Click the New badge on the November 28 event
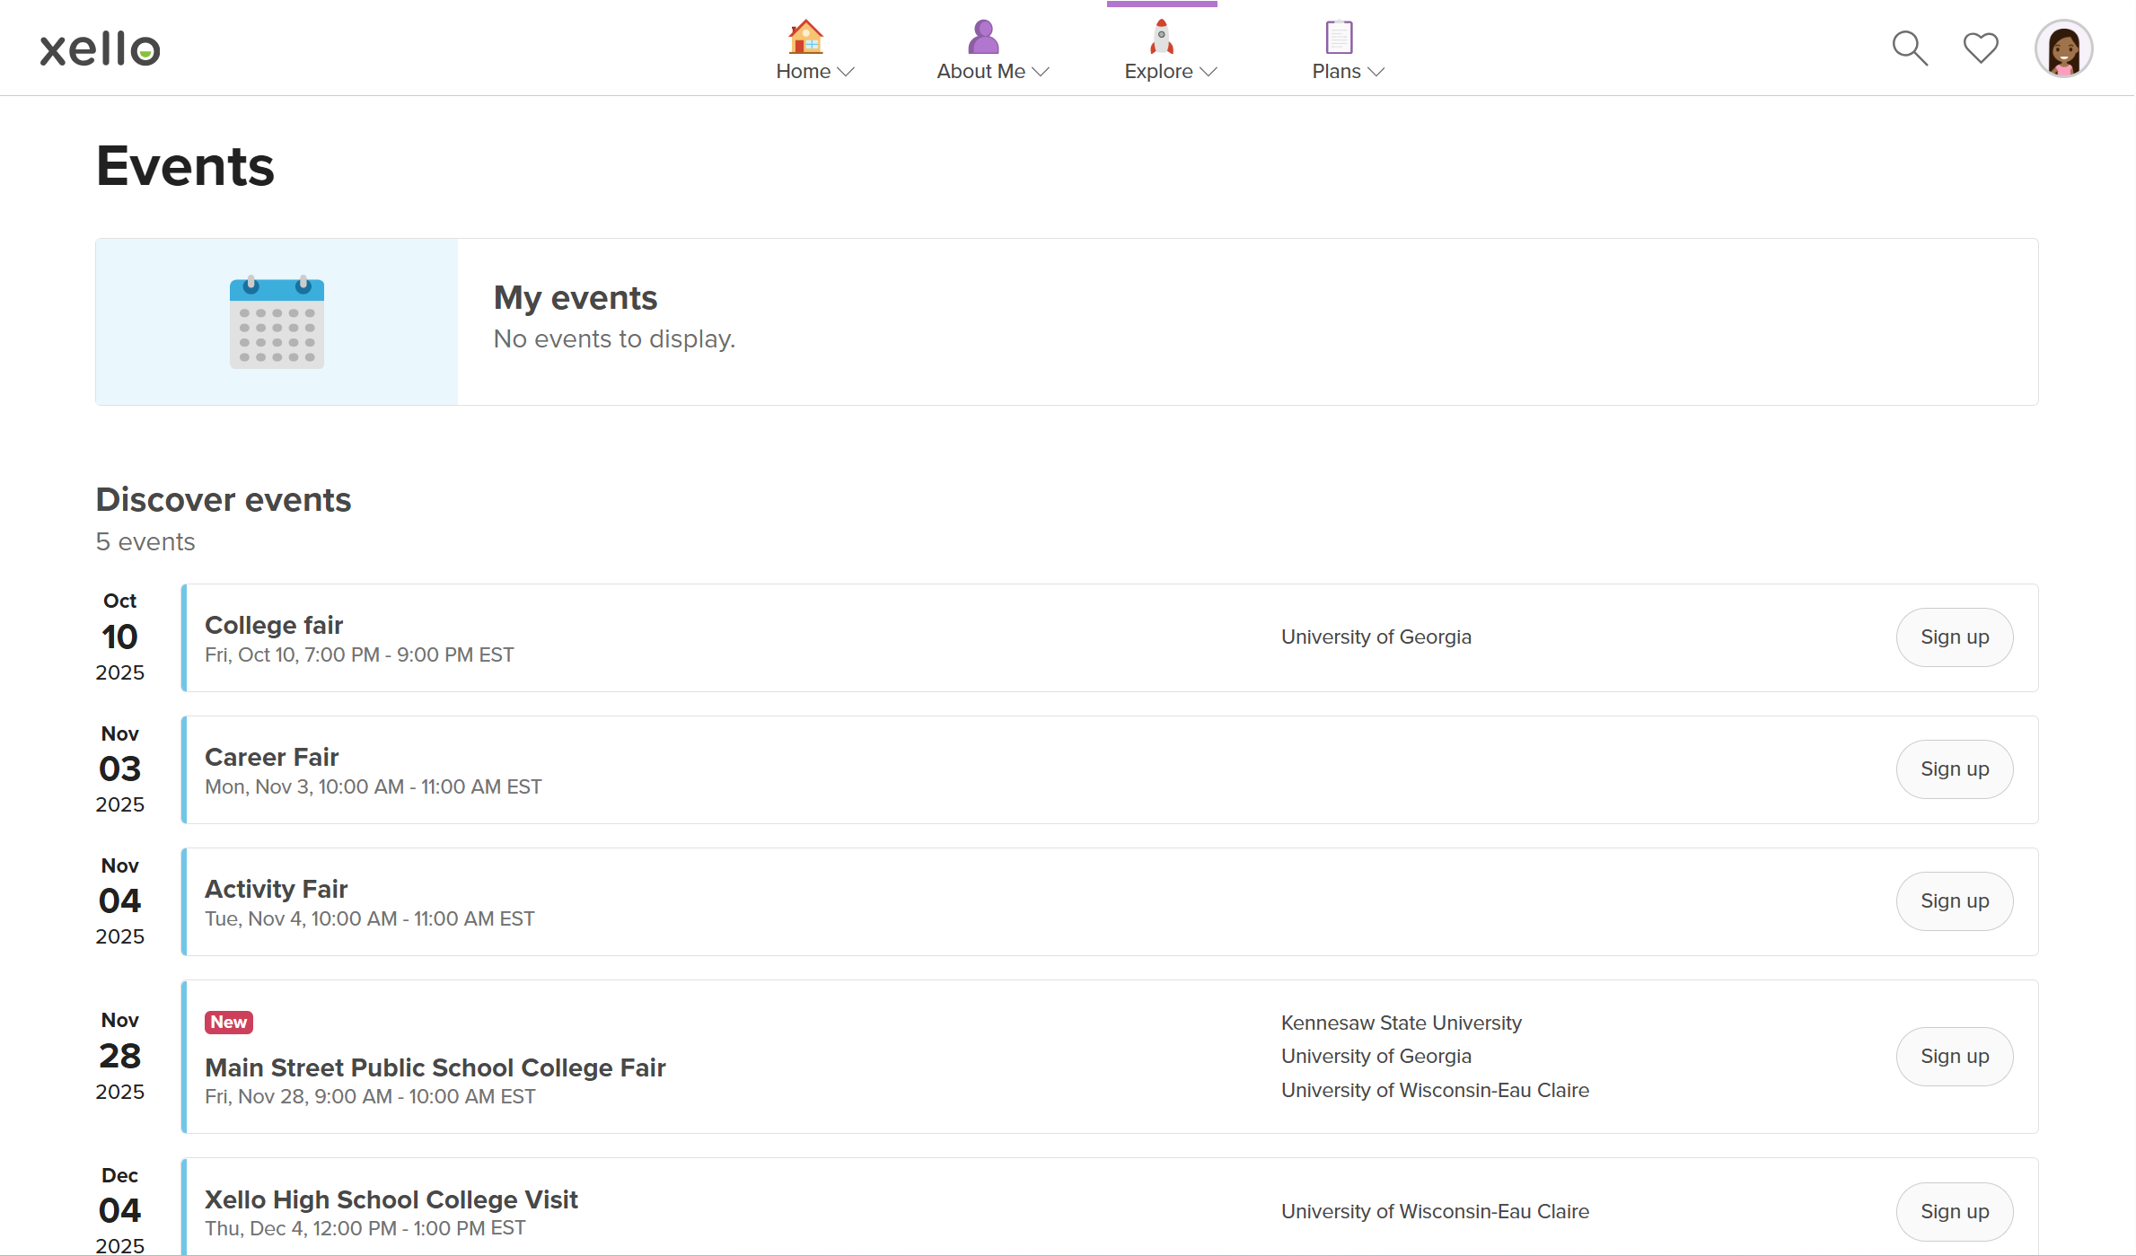The height and width of the screenshot is (1256, 2136). [228, 1022]
